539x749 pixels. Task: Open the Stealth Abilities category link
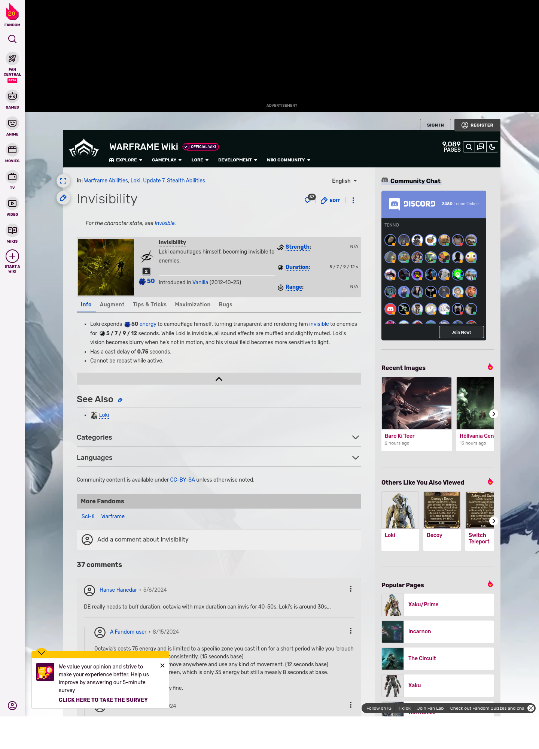[186, 181]
